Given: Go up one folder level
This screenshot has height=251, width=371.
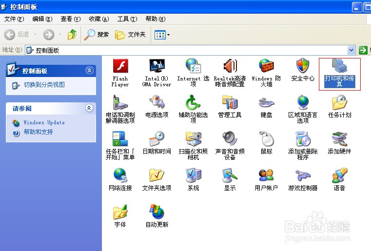Looking at the screenshot, I should (x=72, y=35).
